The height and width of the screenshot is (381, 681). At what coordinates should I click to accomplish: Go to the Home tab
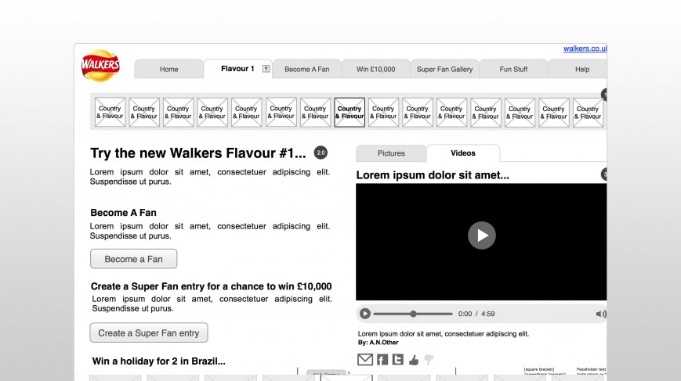[x=169, y=69]
